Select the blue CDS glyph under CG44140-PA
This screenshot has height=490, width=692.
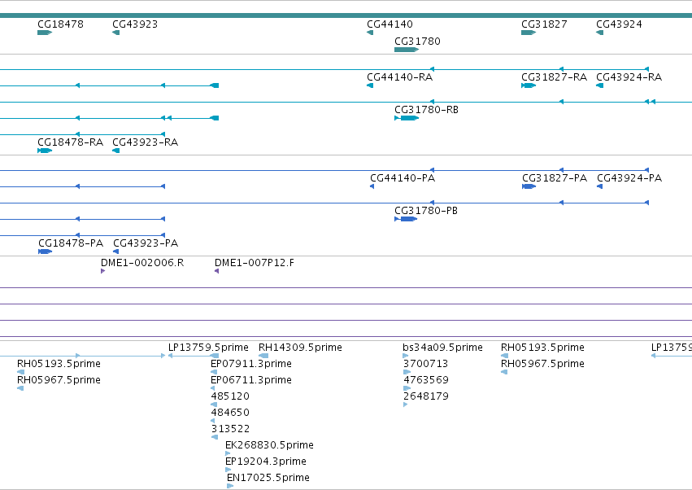pos(372,186)
